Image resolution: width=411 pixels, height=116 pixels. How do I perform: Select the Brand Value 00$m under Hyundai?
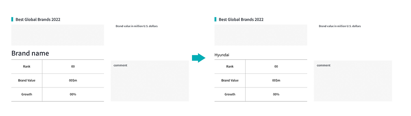[x=276, y=80]
